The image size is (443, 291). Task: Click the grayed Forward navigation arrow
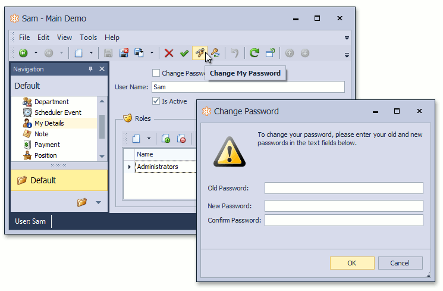49,53
